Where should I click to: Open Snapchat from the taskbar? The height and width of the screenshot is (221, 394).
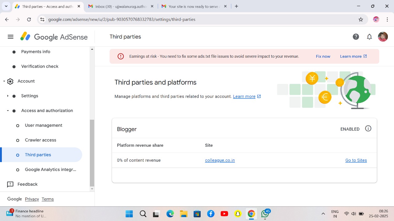238,214
